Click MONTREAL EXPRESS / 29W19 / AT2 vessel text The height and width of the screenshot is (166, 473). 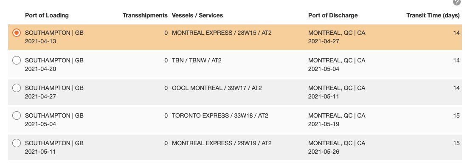click(x=222, y=143)
